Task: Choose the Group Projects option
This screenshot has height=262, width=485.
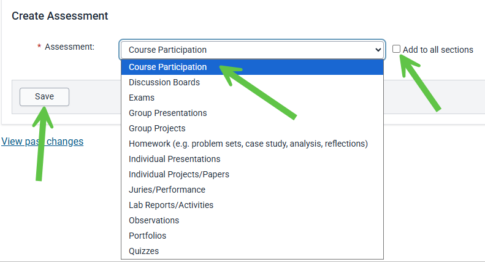Action: (252, 128)
